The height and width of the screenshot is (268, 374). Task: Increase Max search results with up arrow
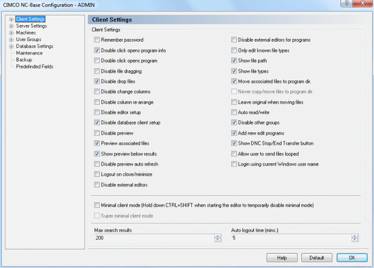pos(217,236)
